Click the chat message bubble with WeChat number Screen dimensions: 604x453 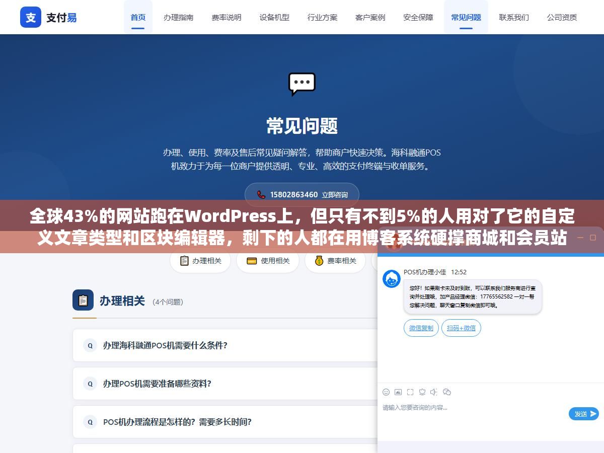(473, 297)
